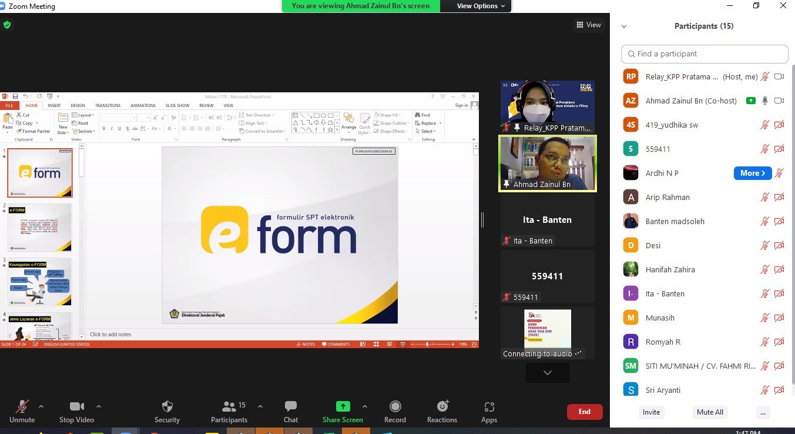Open the Apps icon
795x434 pixels.
489,407
